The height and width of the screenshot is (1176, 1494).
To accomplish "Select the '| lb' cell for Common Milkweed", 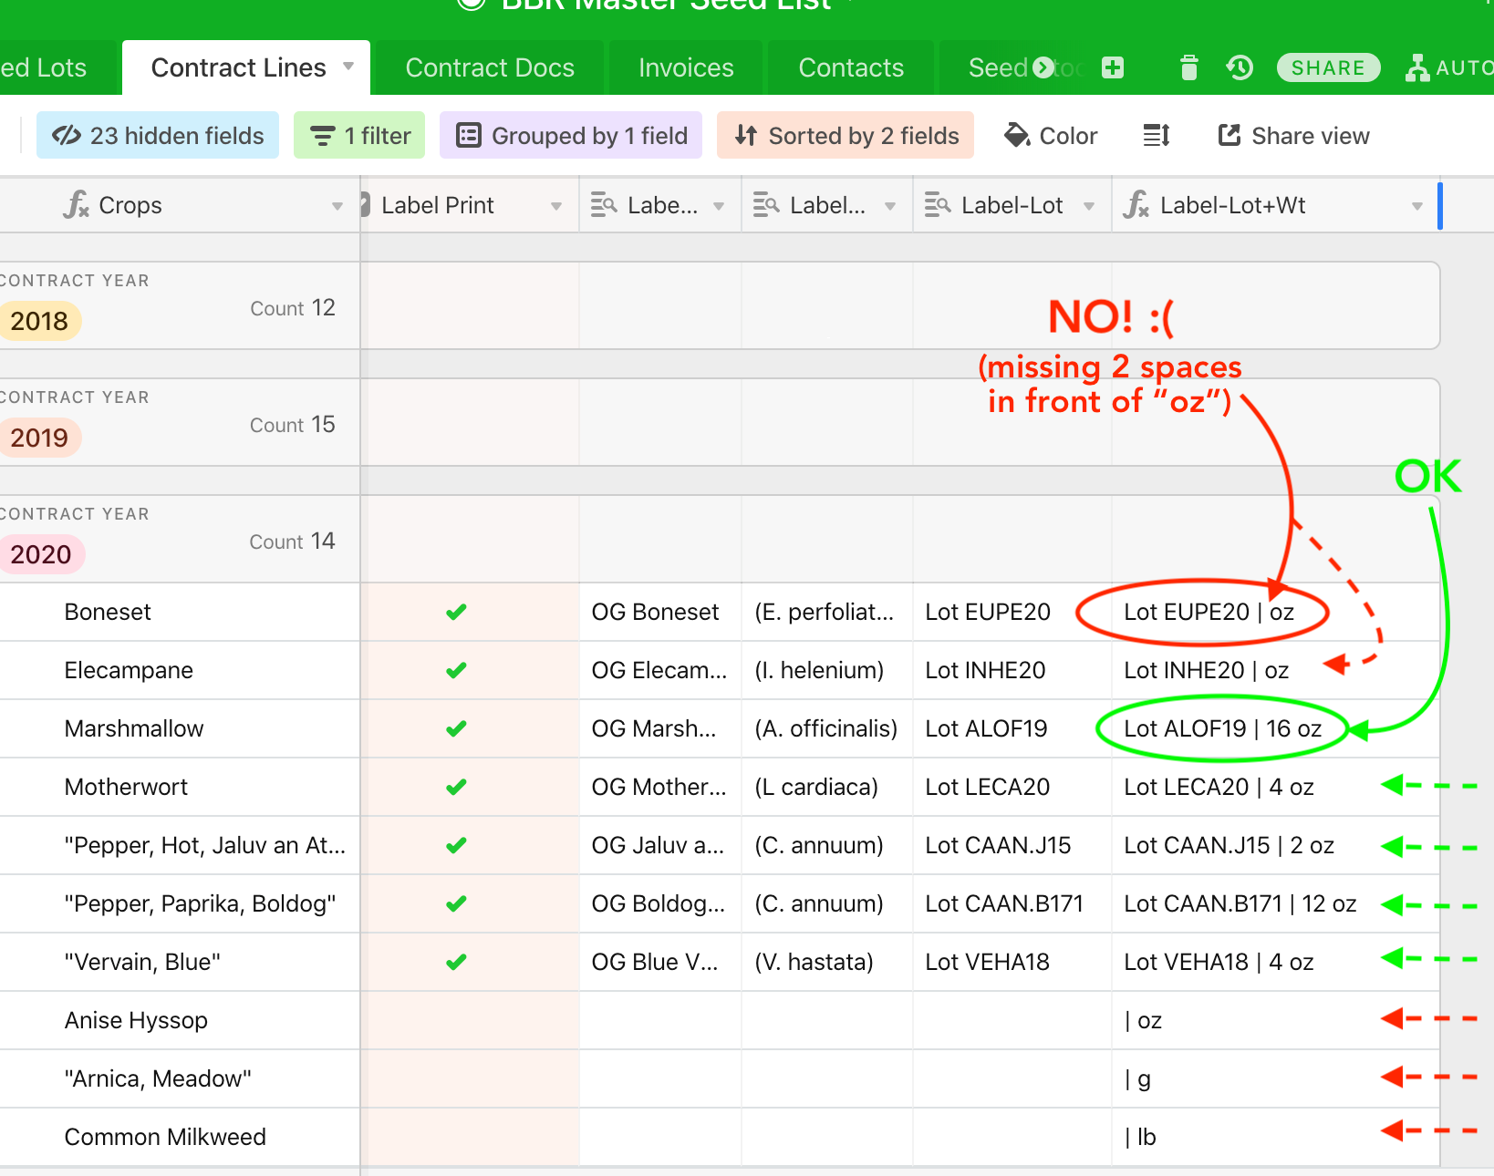I will 1275,1137.
